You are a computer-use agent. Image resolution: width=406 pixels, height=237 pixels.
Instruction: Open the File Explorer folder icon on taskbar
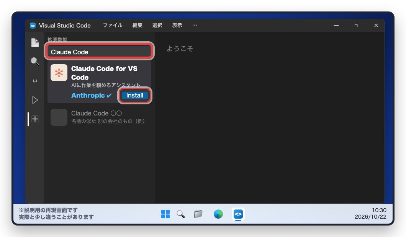(x=198, y=214)
